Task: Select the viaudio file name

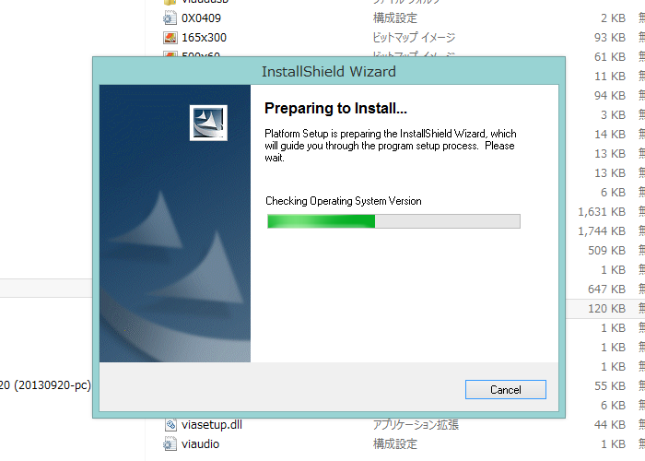Action: point(200,443)
